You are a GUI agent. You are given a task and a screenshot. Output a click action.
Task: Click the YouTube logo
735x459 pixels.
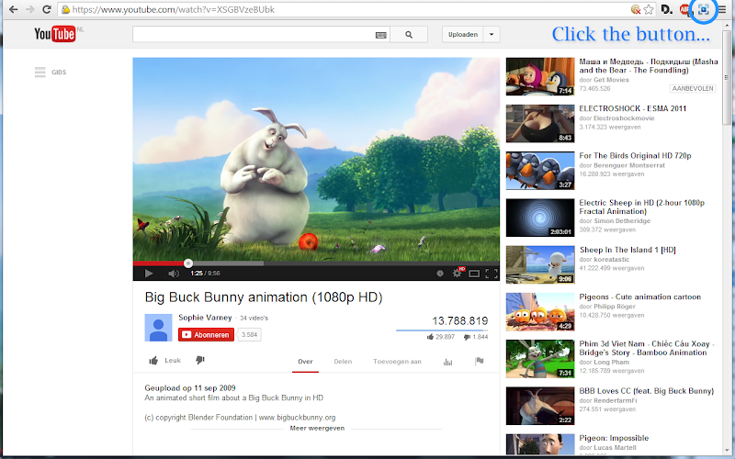pyautogui.click(x=55, y=34)
